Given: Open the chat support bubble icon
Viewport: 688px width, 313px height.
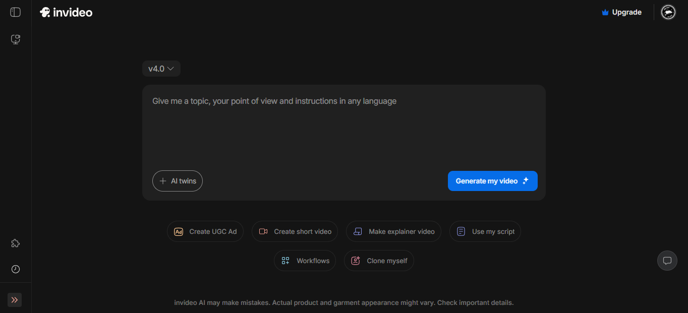Looking at the screenshot, I should click(667, 261).
